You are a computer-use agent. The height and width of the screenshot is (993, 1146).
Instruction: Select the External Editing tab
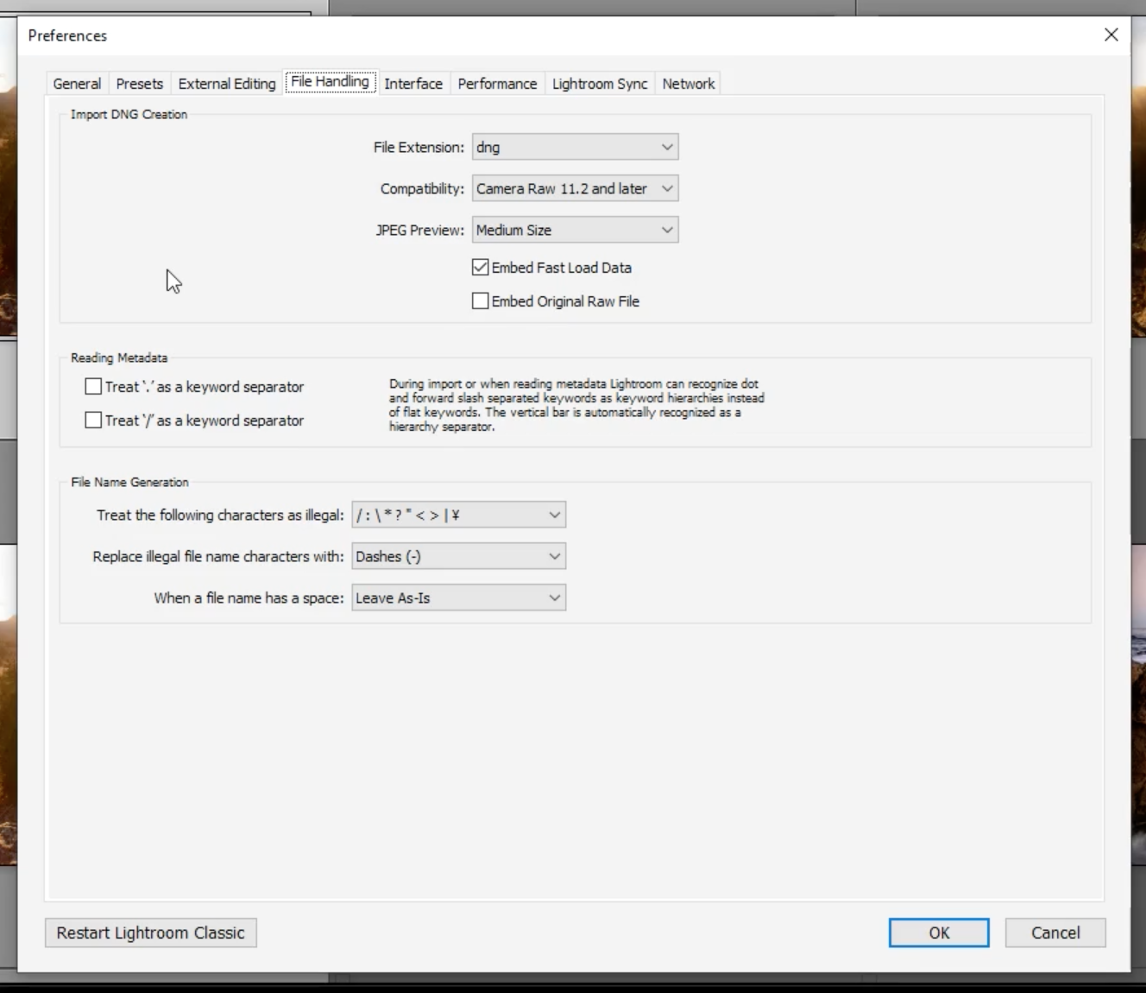coord(226,83)
